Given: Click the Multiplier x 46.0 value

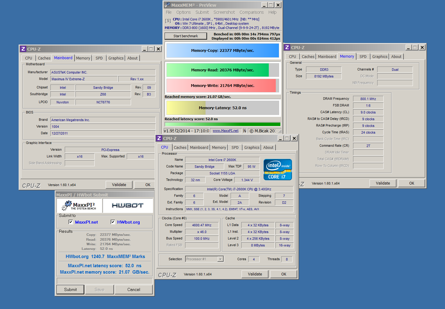Looking at the screenshot, I should (202, 232).
